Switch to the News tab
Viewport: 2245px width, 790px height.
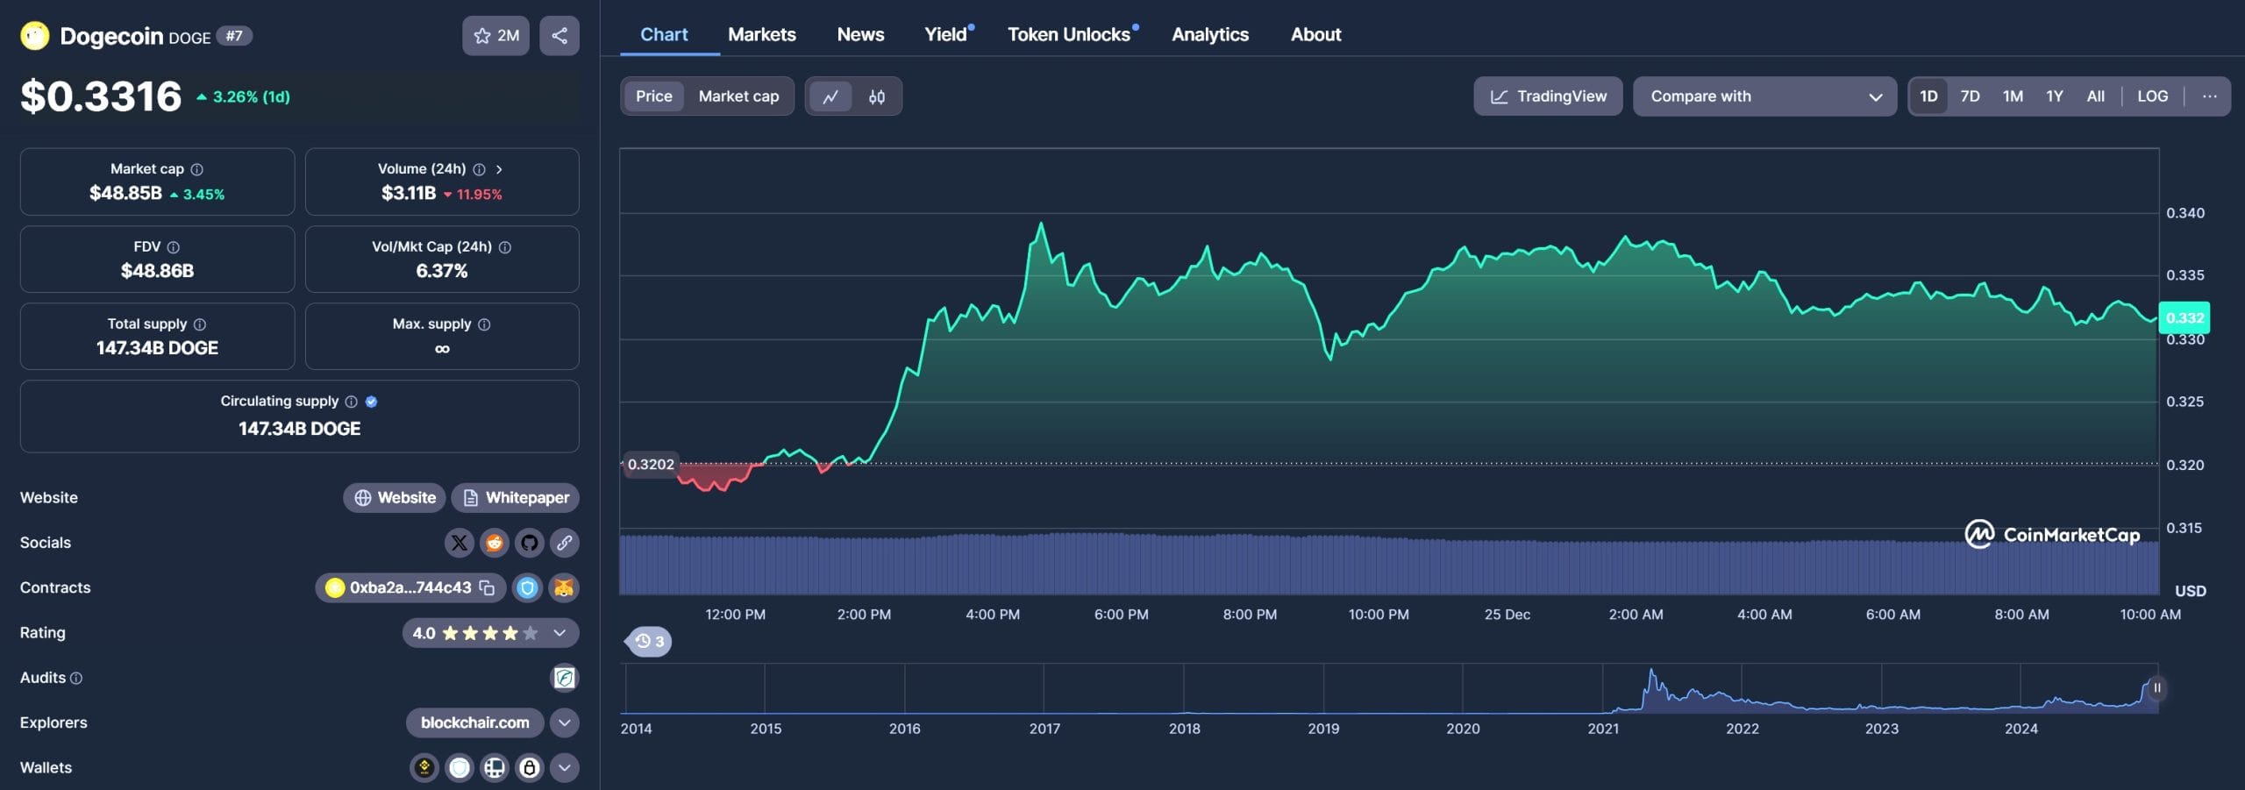[860, 34]
